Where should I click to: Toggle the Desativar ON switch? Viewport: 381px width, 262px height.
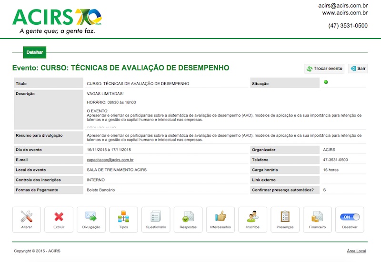coord(350,217)
